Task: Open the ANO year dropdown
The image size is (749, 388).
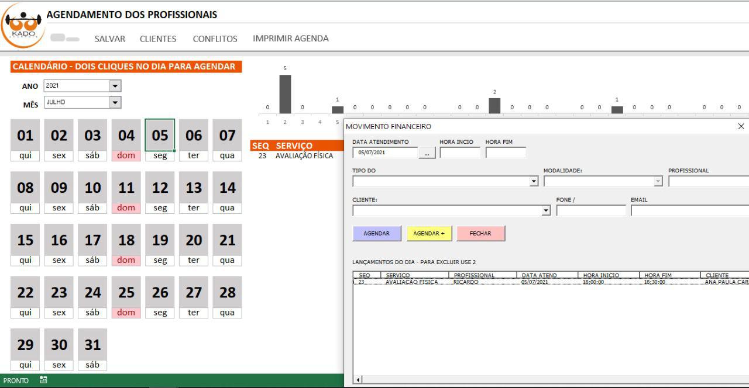Action: point(115,86)
